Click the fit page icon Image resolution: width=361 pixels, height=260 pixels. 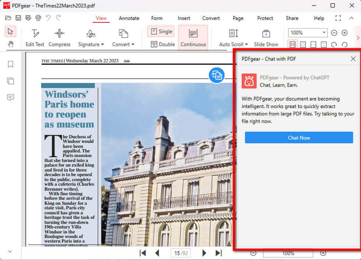click(x=303, y=44)
